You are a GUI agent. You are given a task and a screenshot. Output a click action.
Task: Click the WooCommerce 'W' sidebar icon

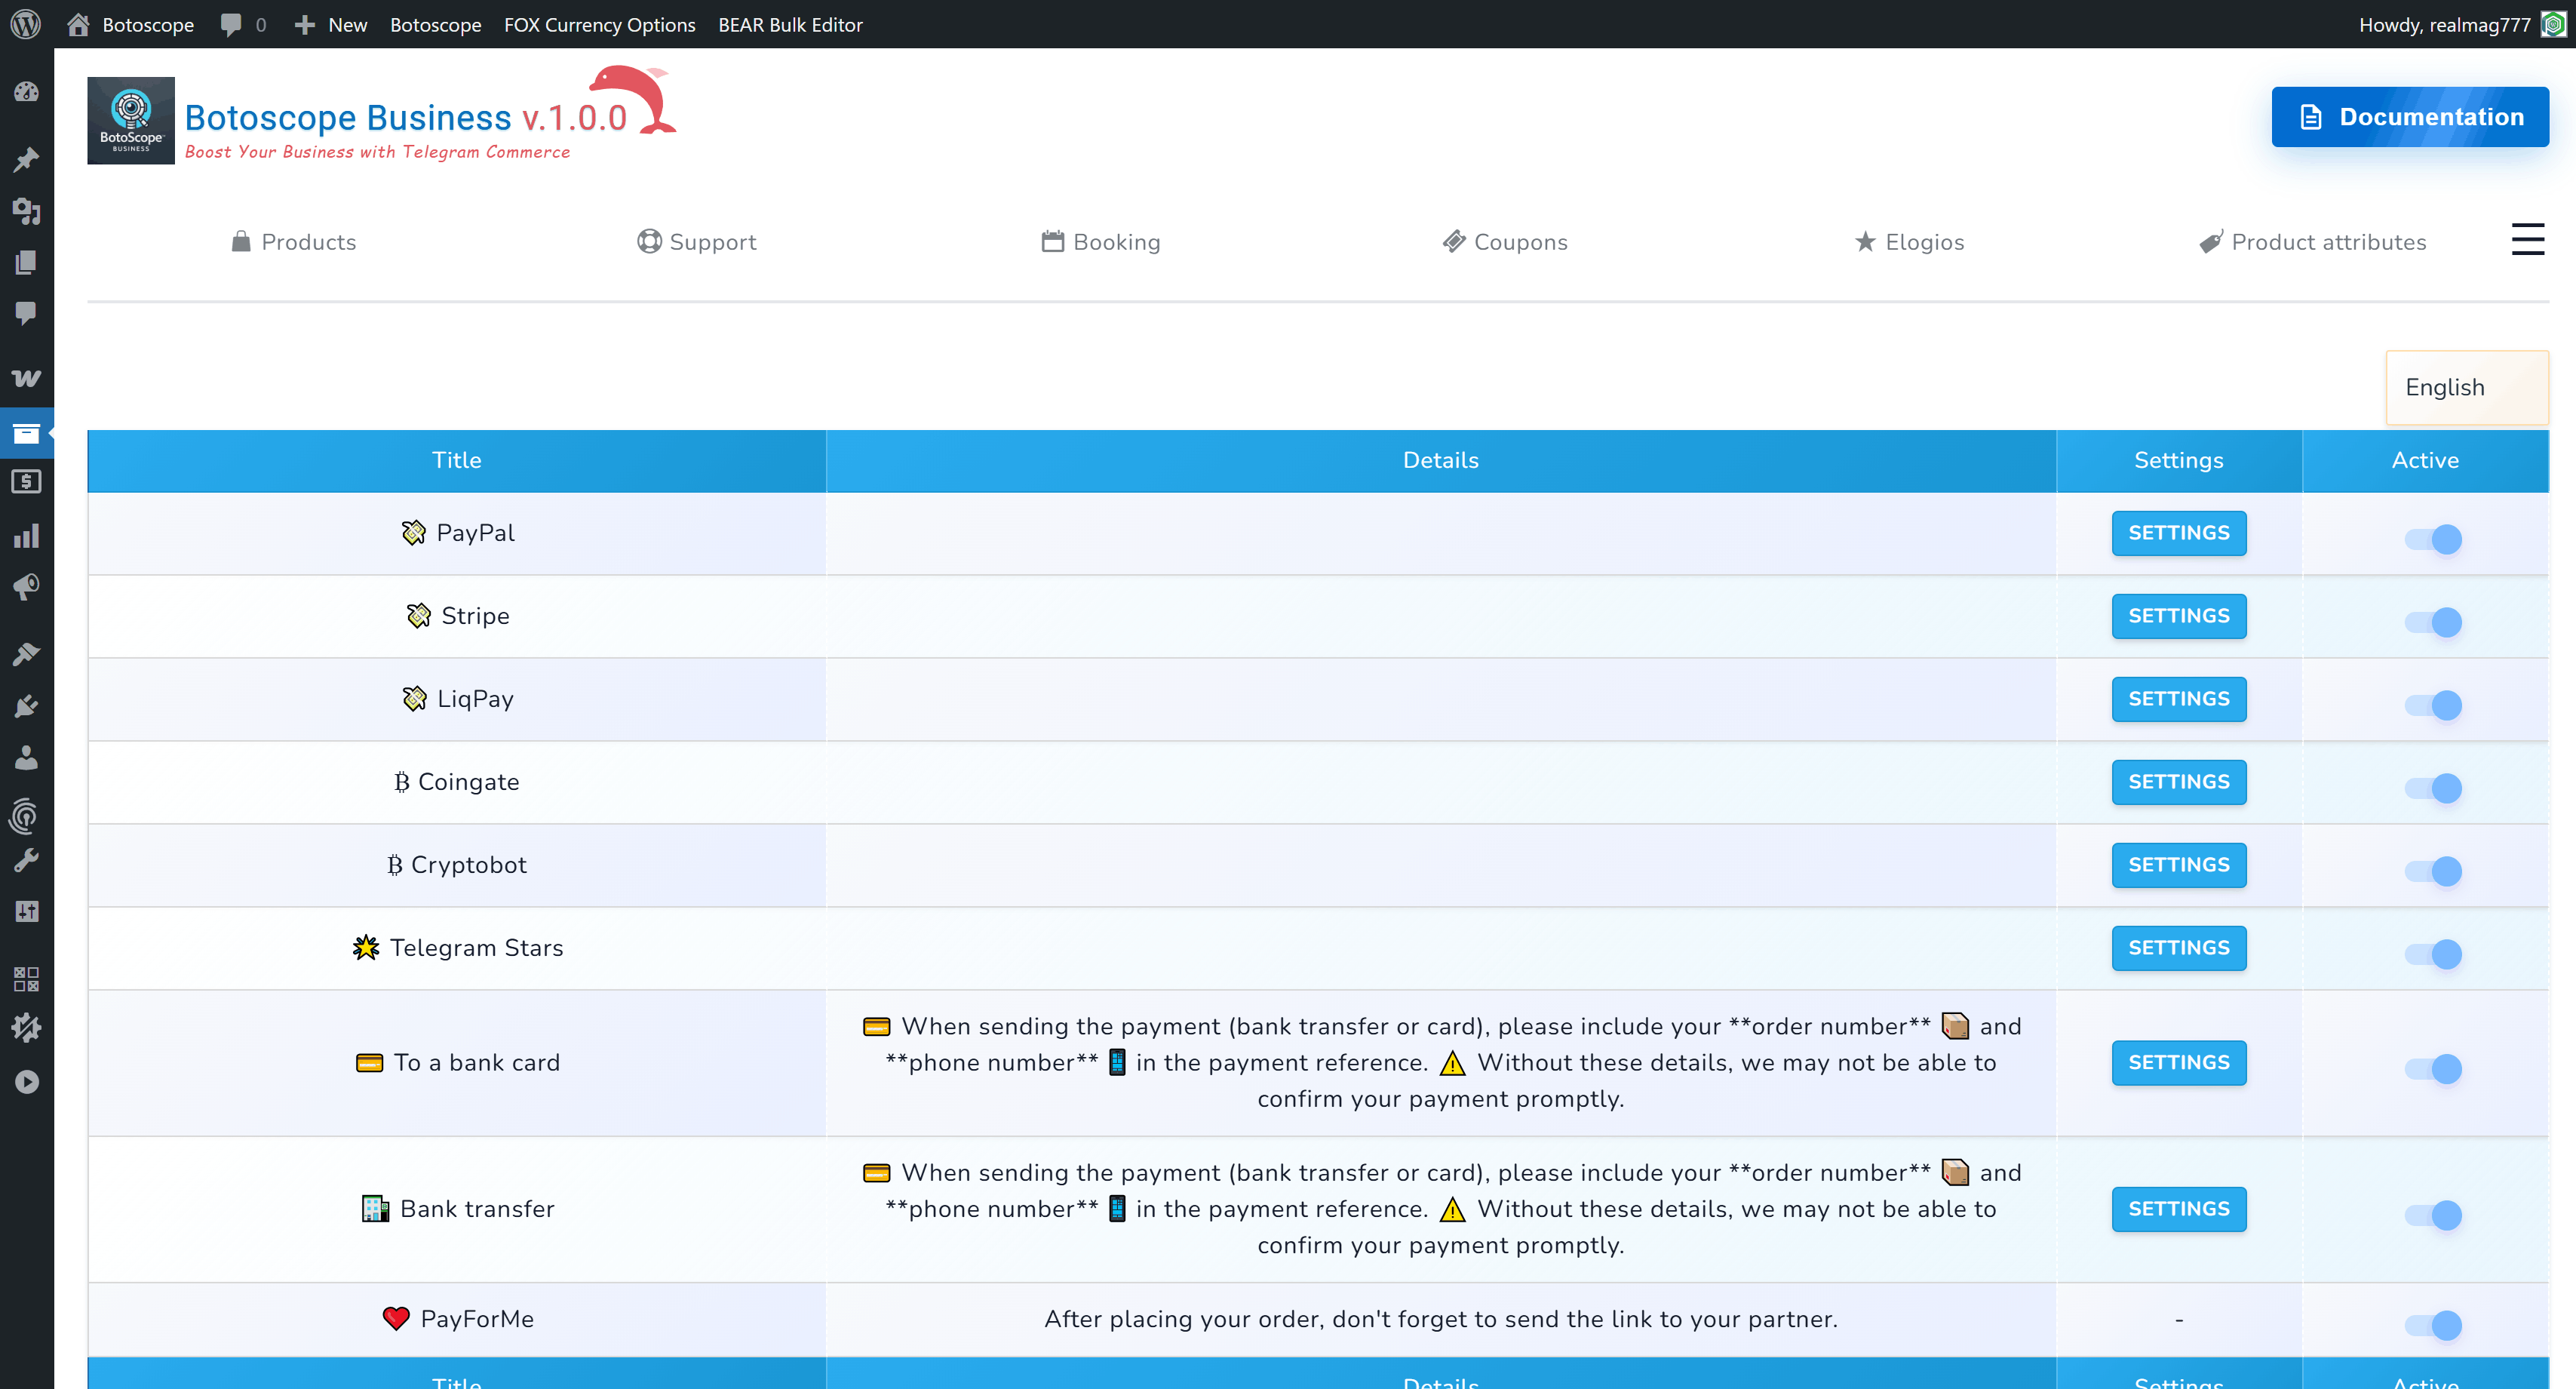[27, 377]
